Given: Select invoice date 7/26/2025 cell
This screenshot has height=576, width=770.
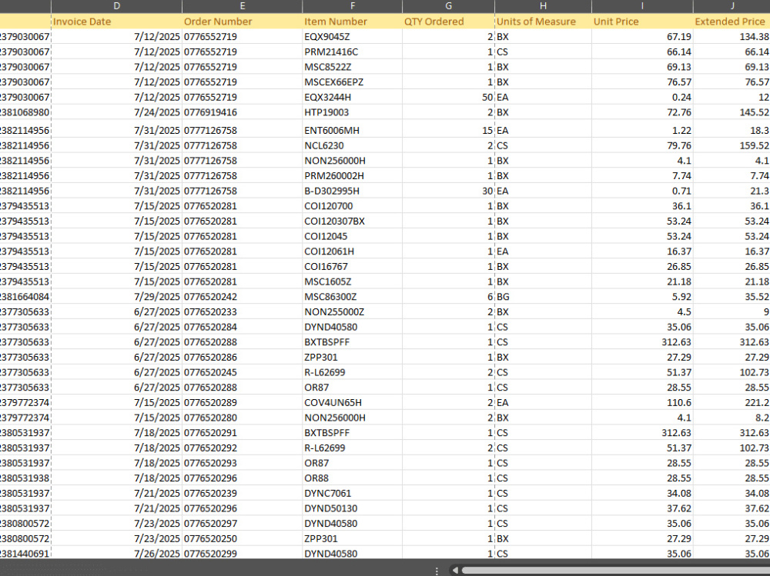Looking at the screenshot, I should (116, 554).
